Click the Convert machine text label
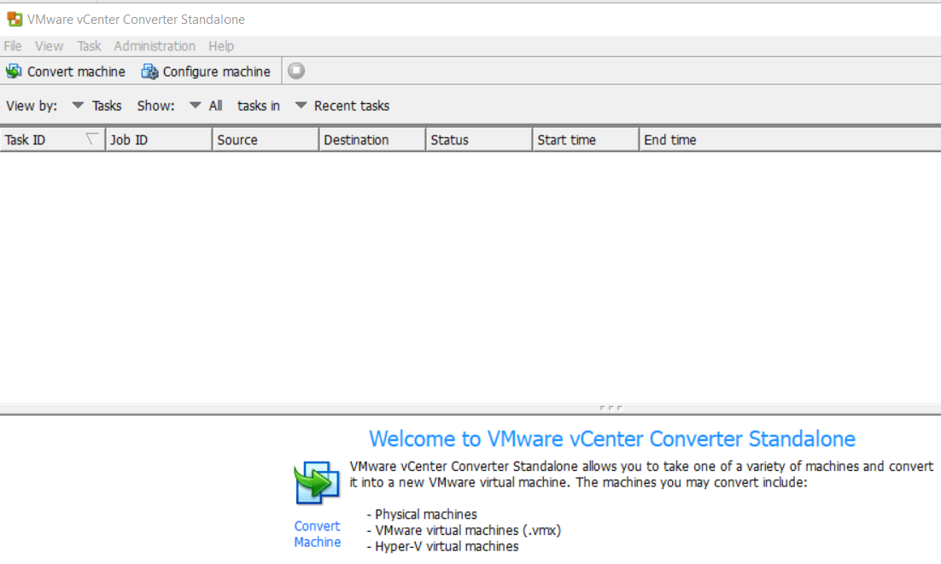Screen dimensions: 941x564 (76, 72)
